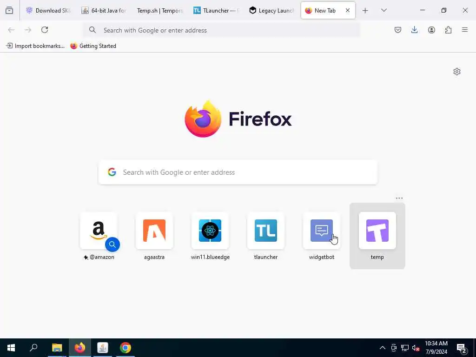Minimize the Firefox window
The image size is (476, 357).
[422, 10]
